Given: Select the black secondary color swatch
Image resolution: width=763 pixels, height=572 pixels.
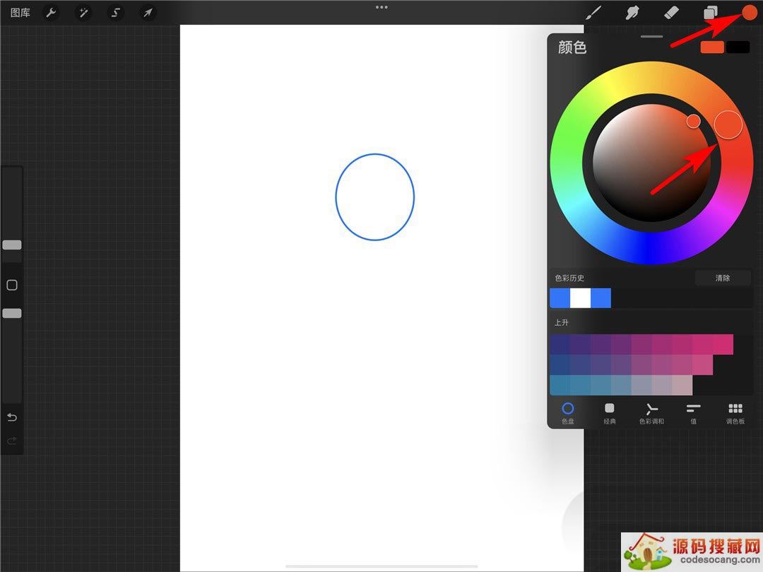Looking at the screenshot, I should coord(738,47).
